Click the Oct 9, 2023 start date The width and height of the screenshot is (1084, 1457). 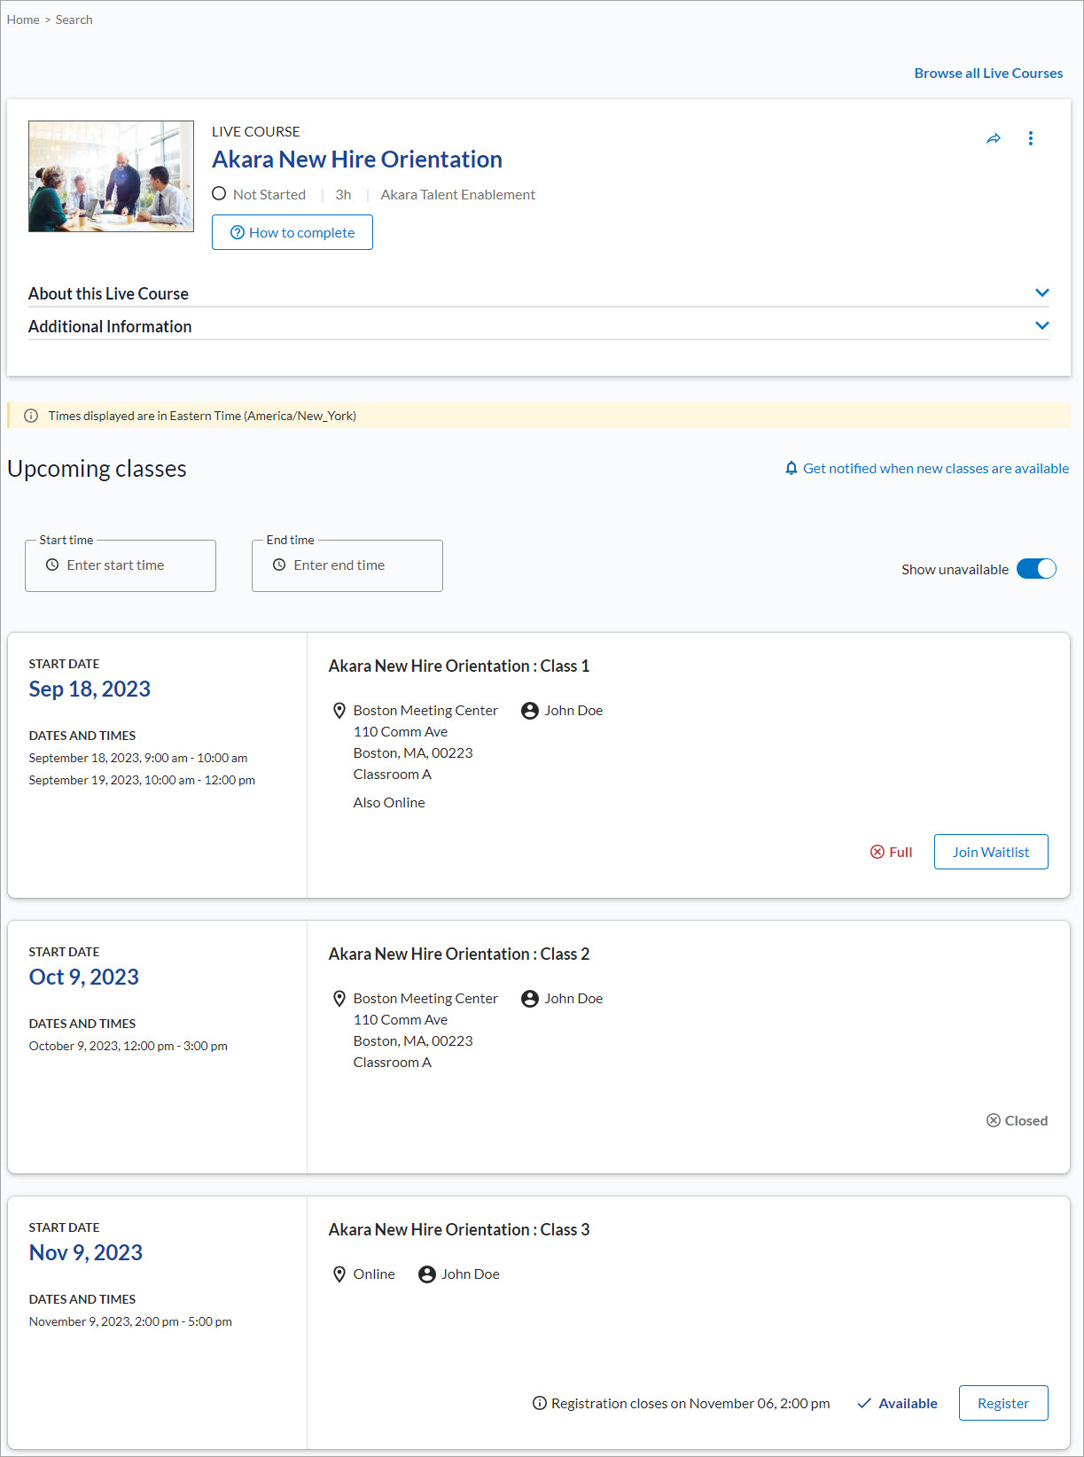pos(84,977)
